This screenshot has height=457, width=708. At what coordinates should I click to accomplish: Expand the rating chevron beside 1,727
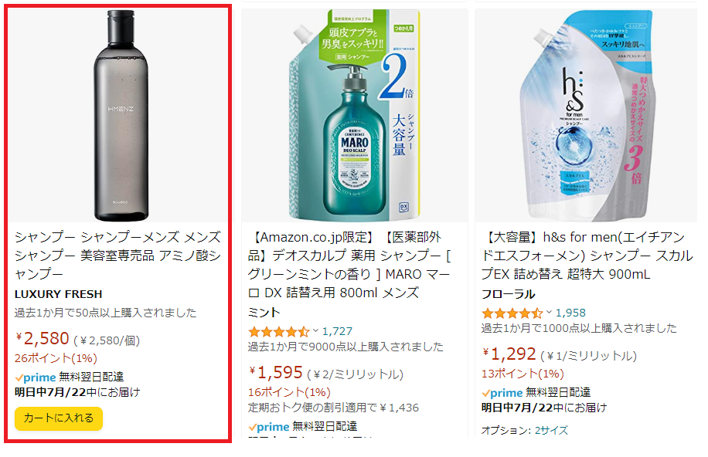coord(315,330)
